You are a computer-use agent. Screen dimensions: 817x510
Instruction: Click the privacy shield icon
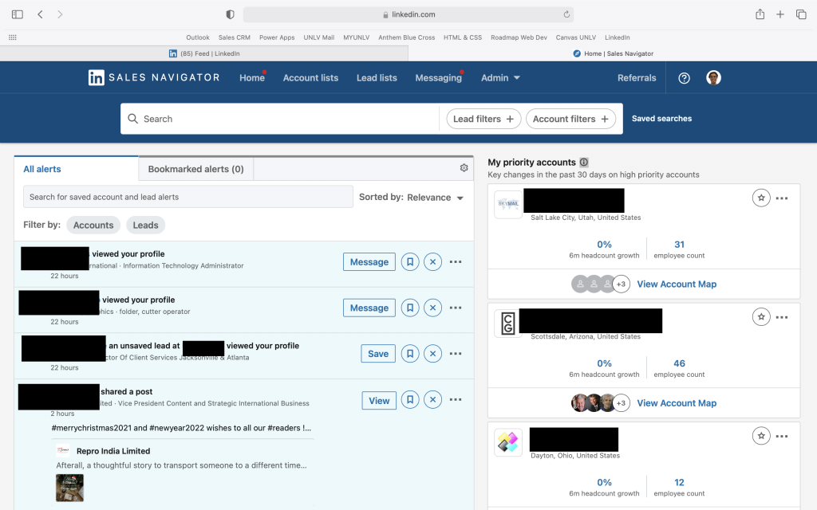[230, 14]
